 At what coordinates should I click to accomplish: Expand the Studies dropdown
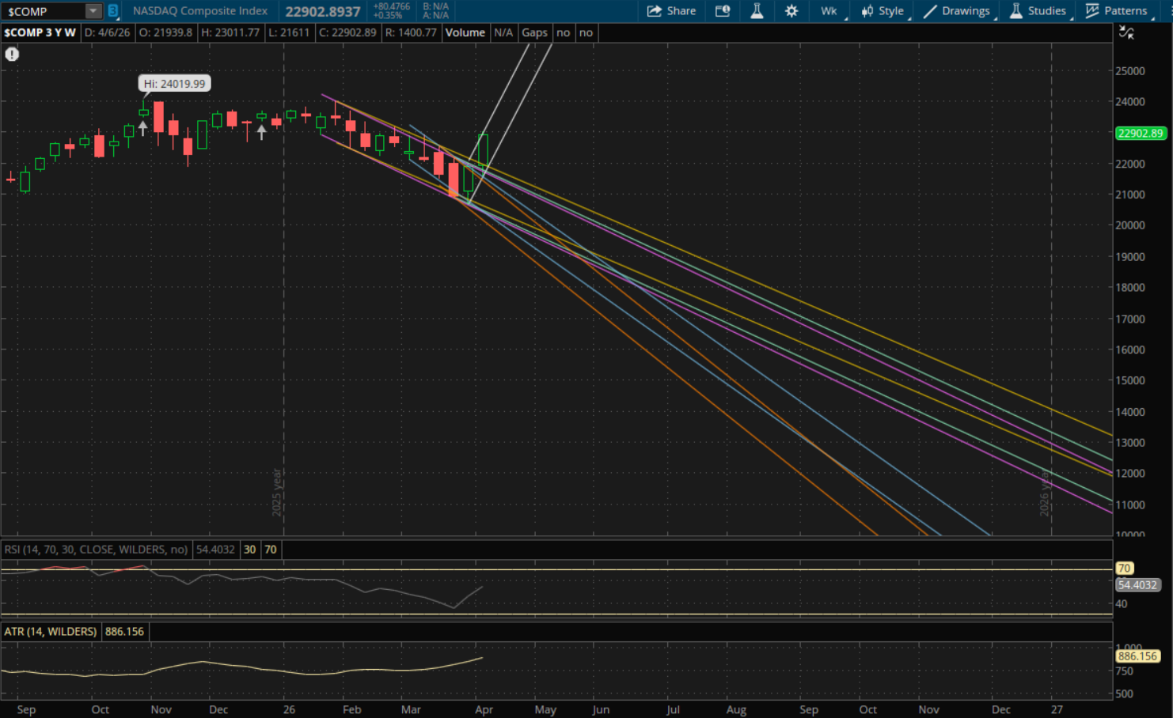click(x=1038, y=11)
